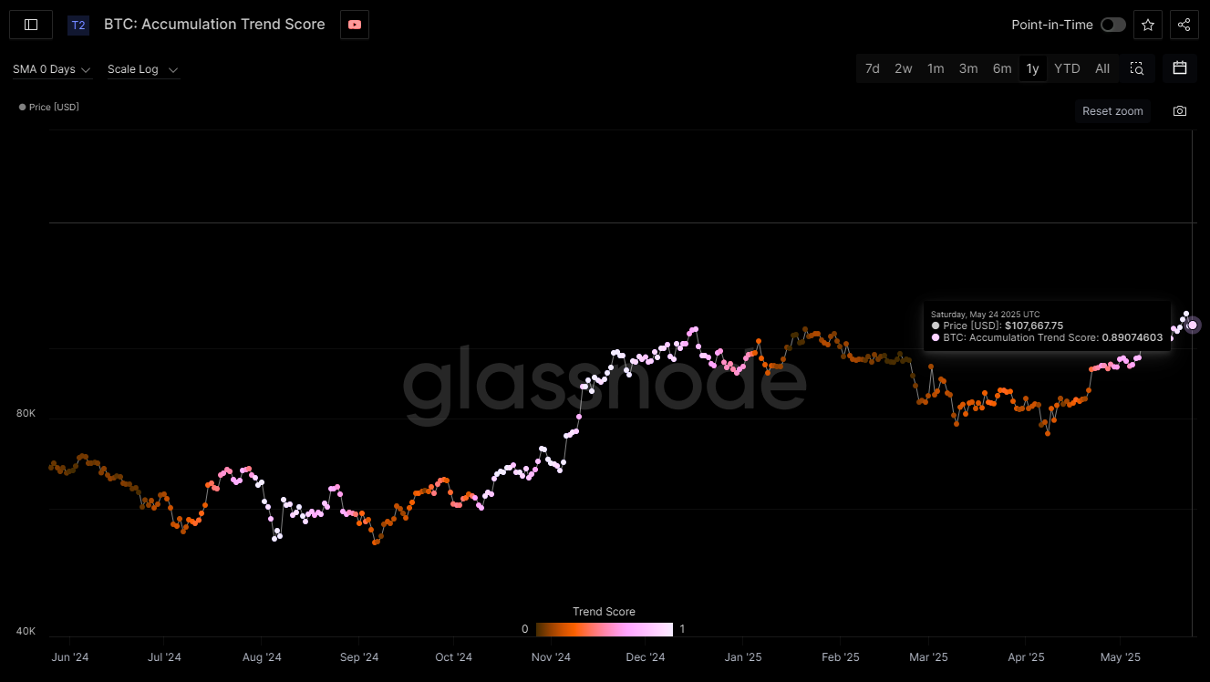The height and width of the screenshot is (682, 1210).
Task: Click the Nov '24 axis label
Action: tap(551, 656)
